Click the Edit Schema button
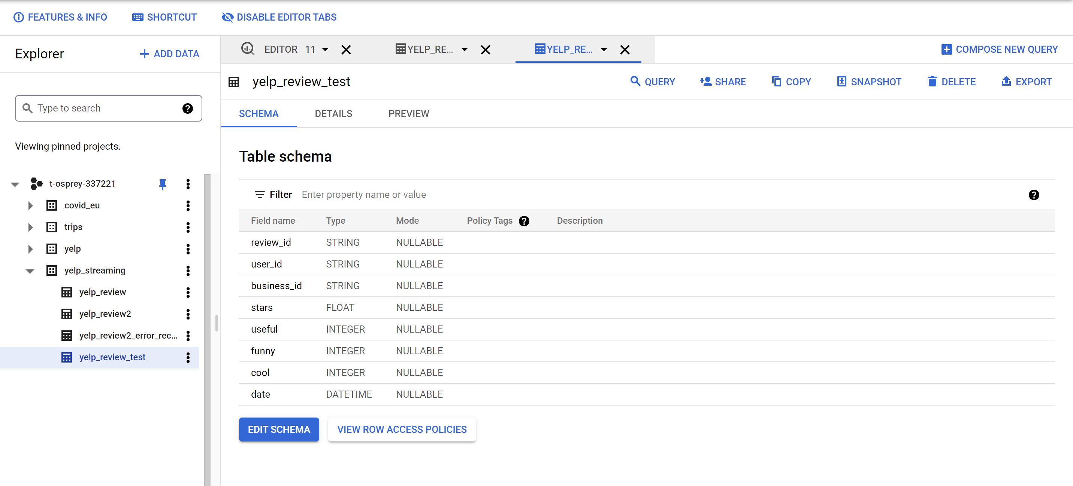This screenshot has height=486, width=1073. pos(279,430)
